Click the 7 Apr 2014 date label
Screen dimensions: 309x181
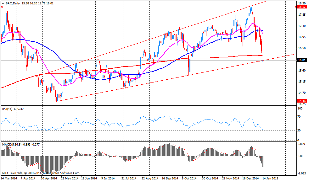pyautogui.click(x=29, y=178)
